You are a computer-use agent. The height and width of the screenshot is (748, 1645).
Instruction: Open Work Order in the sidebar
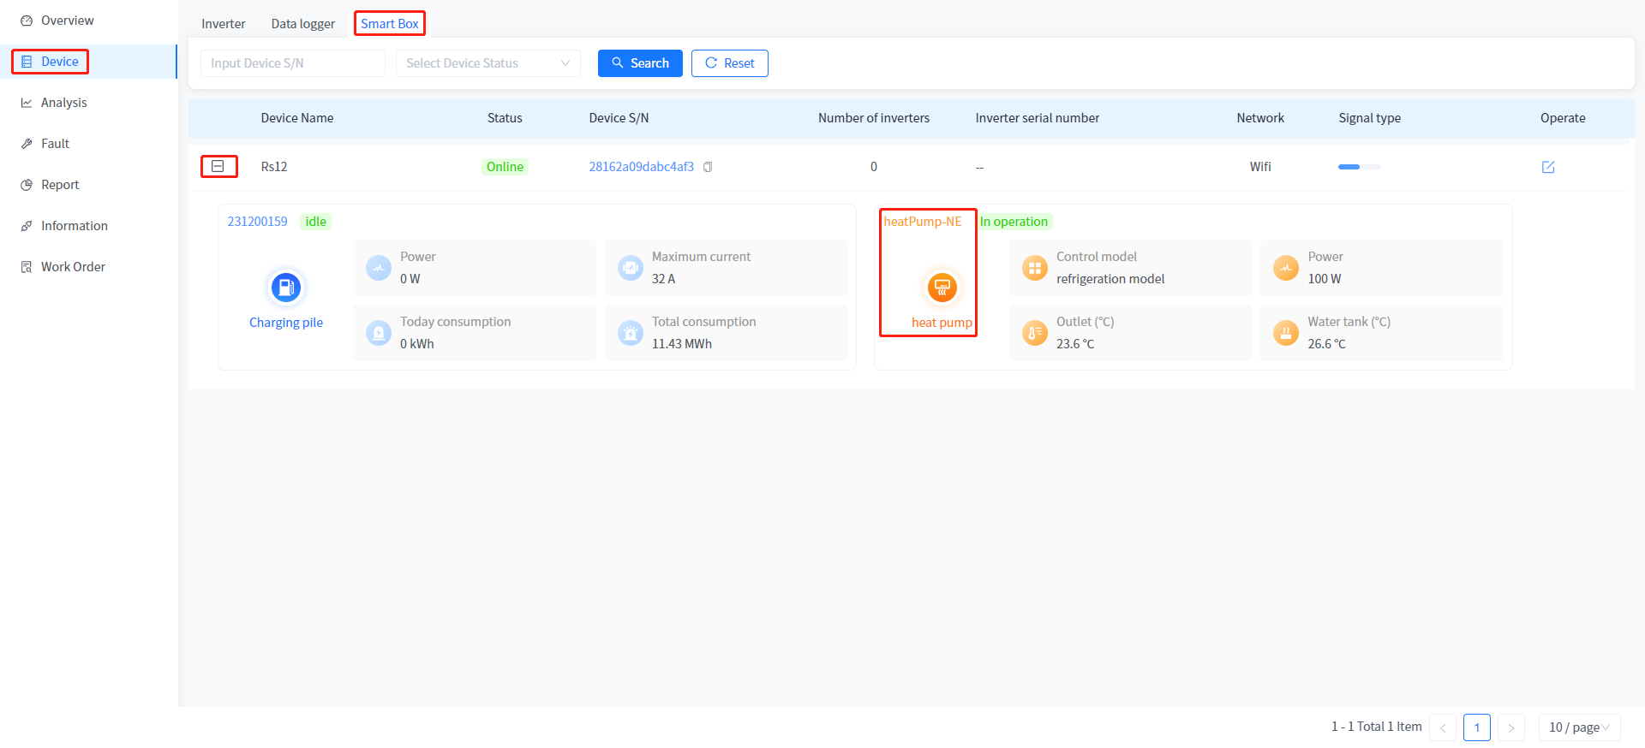pos(73,267)
